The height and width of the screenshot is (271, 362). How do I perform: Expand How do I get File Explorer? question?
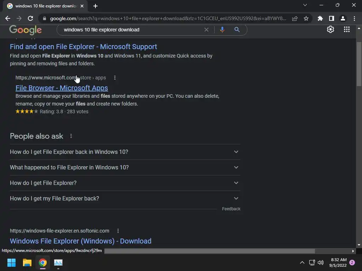(125, 183)
